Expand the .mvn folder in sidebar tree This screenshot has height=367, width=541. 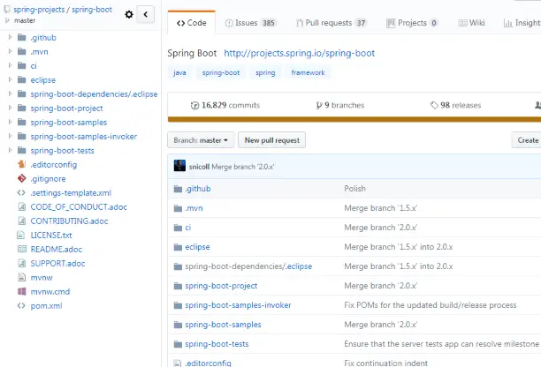10,51
